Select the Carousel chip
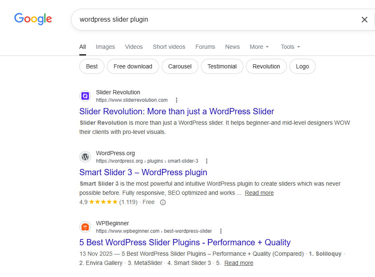This screenshot has height=277, width=375. point(180,66)
